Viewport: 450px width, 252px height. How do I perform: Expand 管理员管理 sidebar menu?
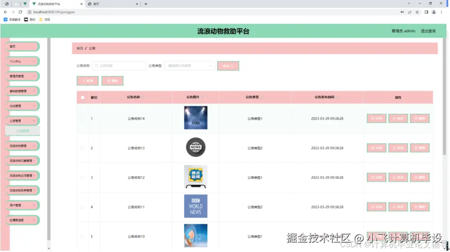pos(22,76)
